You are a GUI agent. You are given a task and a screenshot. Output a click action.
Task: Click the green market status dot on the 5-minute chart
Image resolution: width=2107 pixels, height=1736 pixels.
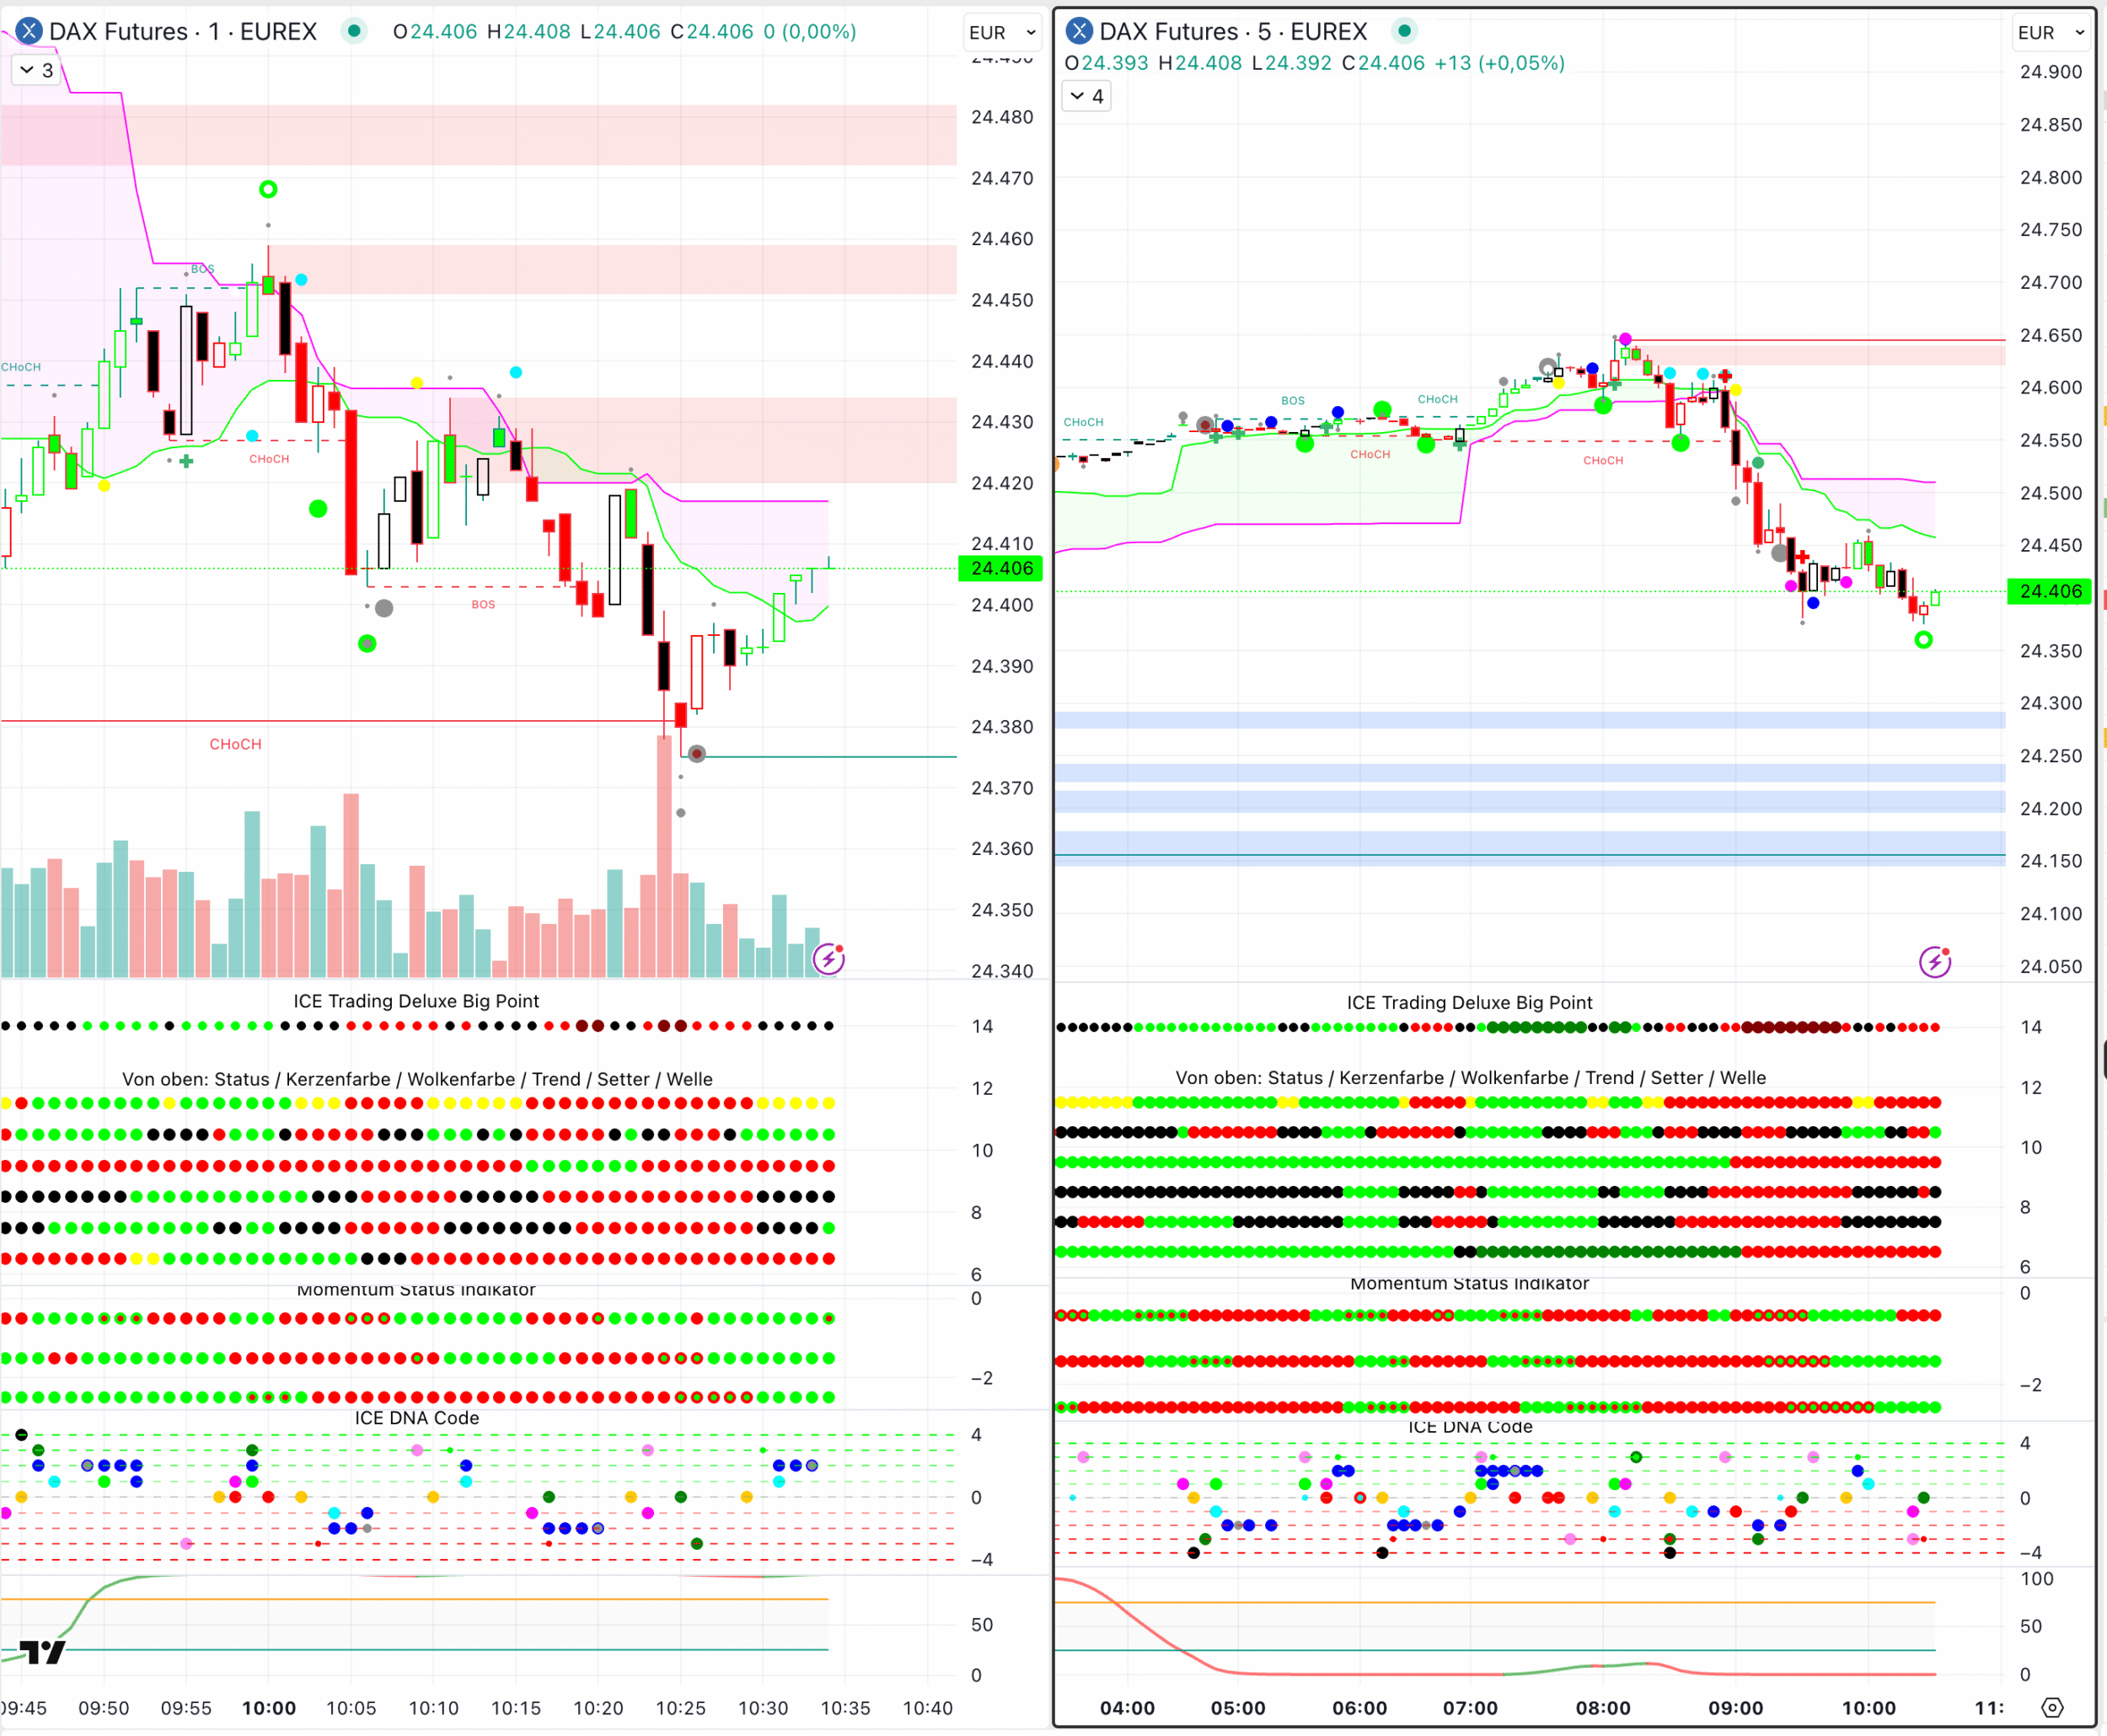coord(1405,31)
